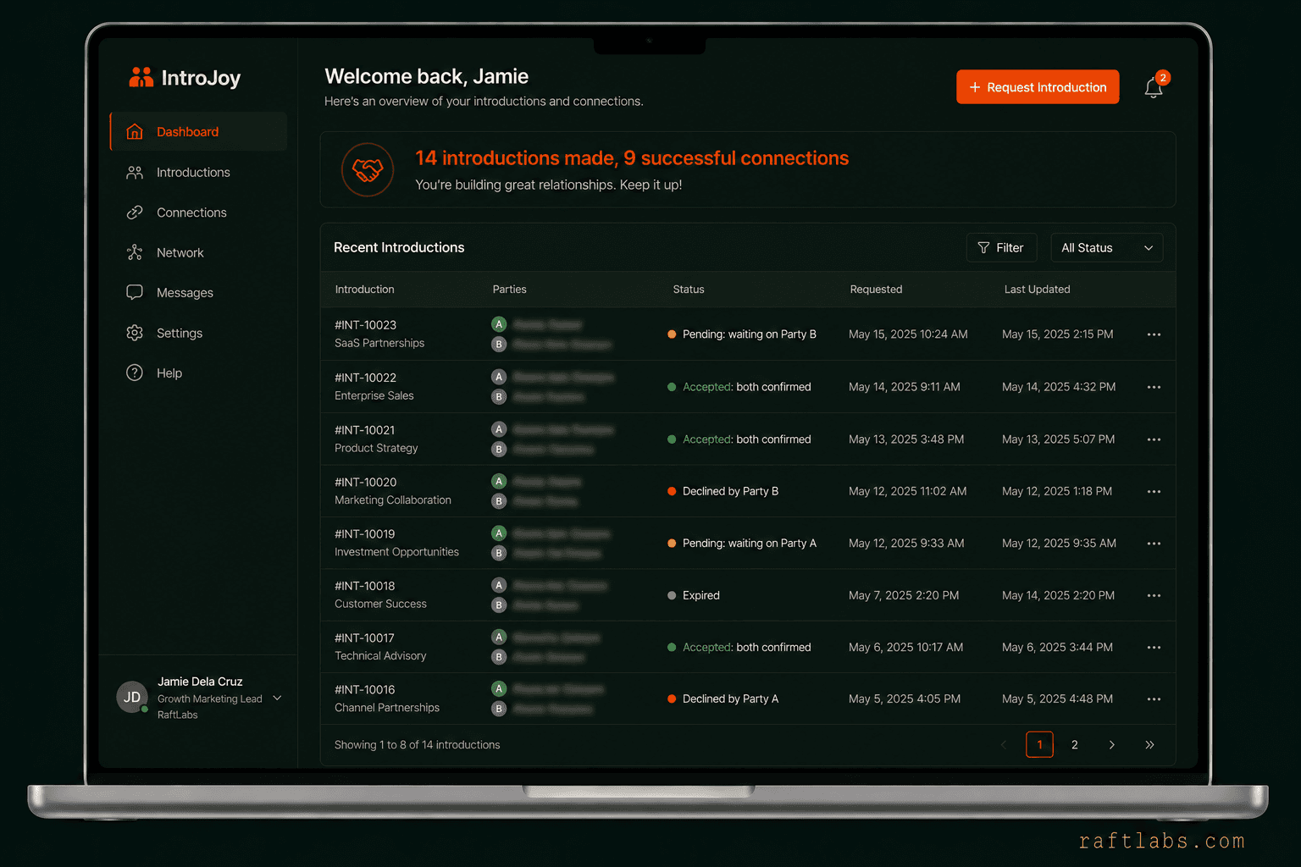Go to previous page arrow
The height and width of the screenshot is (867, 1301).
[1004, 745]
